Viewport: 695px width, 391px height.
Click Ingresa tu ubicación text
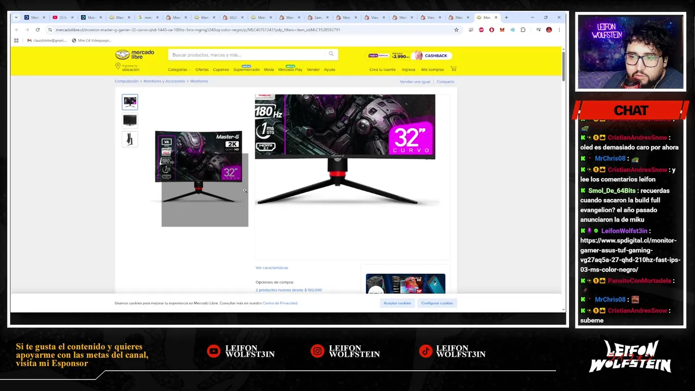coord(131,68)
